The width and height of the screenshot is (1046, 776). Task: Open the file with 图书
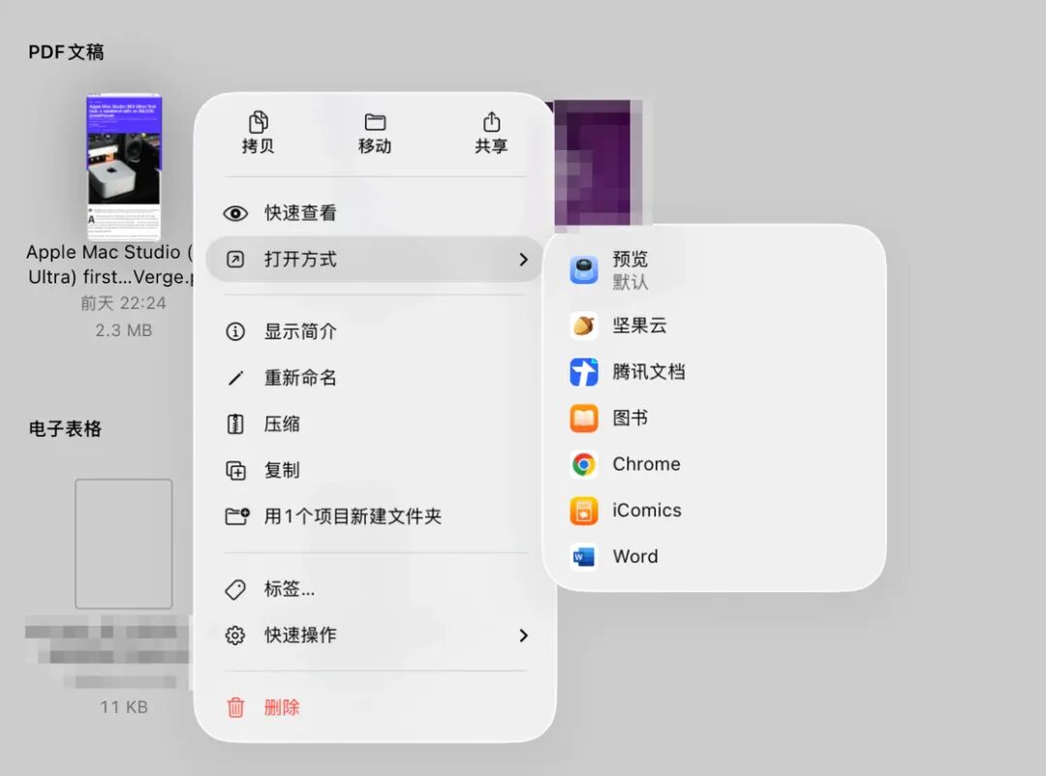tap(715, 419)
